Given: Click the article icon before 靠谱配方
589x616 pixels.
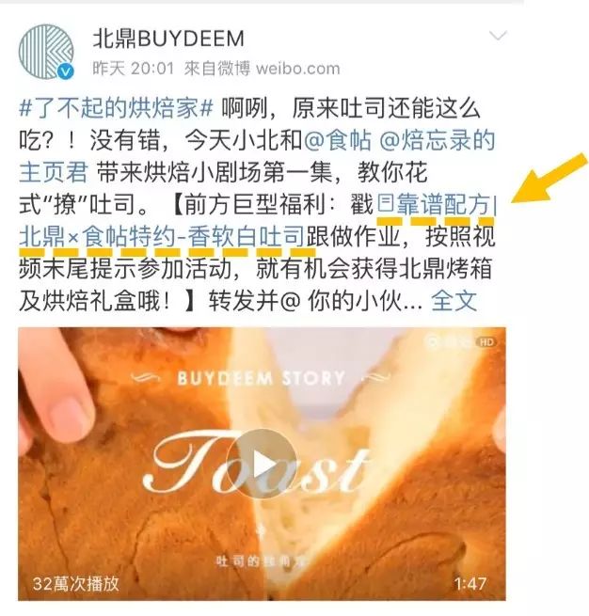Looking at the screenshot, I should coord(385,204).
